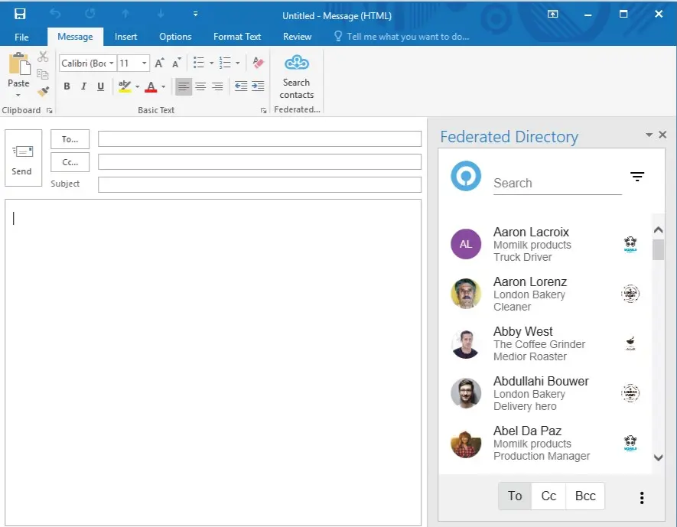This screenshot has height=527, width=677.
Task: Open the filter icon in Federated Directory
Action: pyautogui.click(x=637, y=177)
